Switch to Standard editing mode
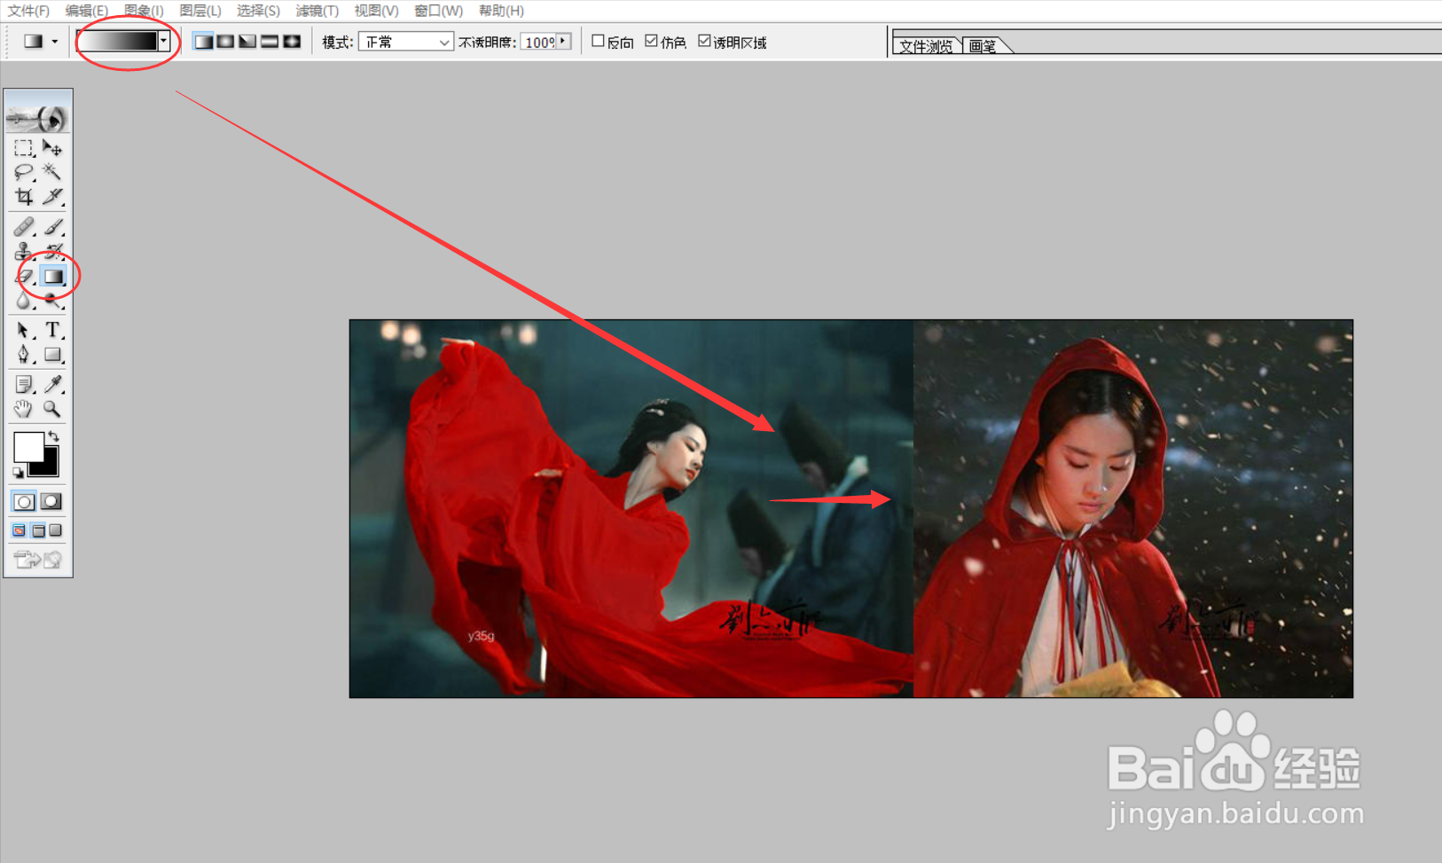This screenshot has height=863, width=1442. click(24, 502)
